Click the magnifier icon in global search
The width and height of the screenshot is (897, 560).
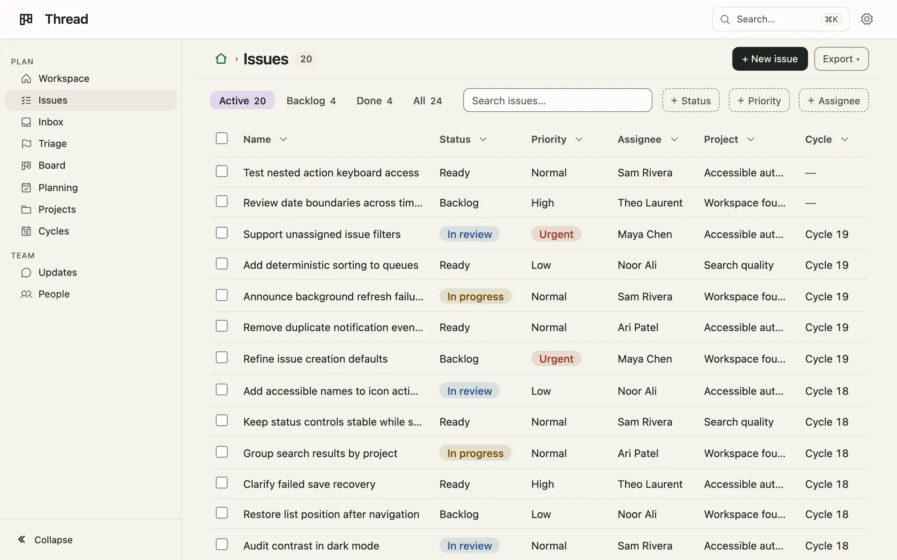[x=725, y=19]
